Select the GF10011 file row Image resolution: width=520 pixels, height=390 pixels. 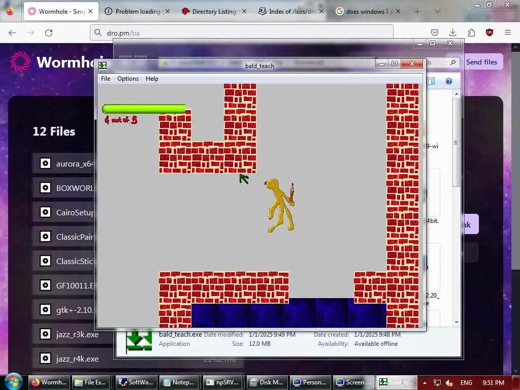(x=63, y=285)
